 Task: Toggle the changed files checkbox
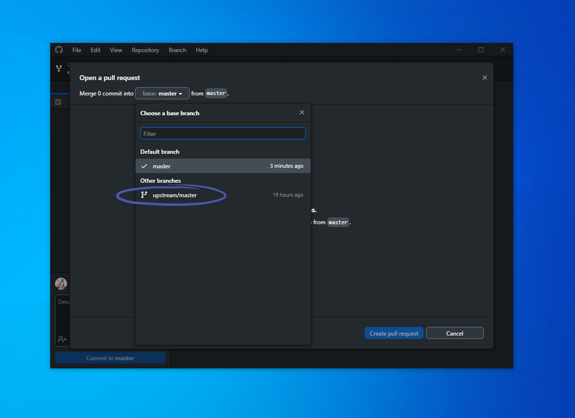click(x=58, y=102)
